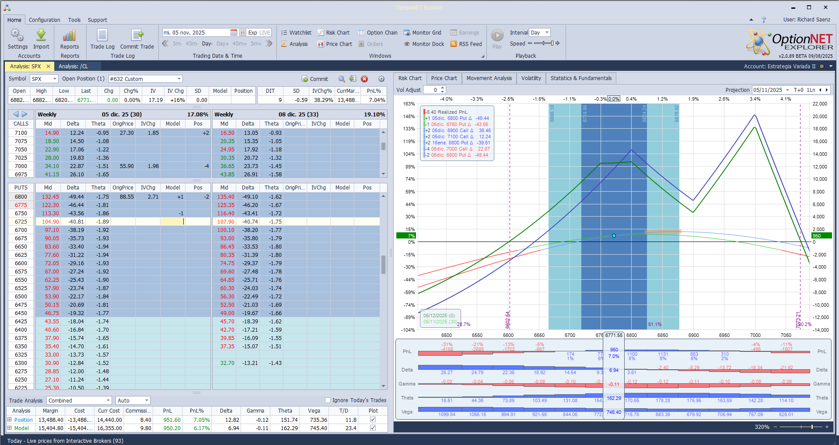Open analysis gear settings icon
839x445 pixels.
381,79
